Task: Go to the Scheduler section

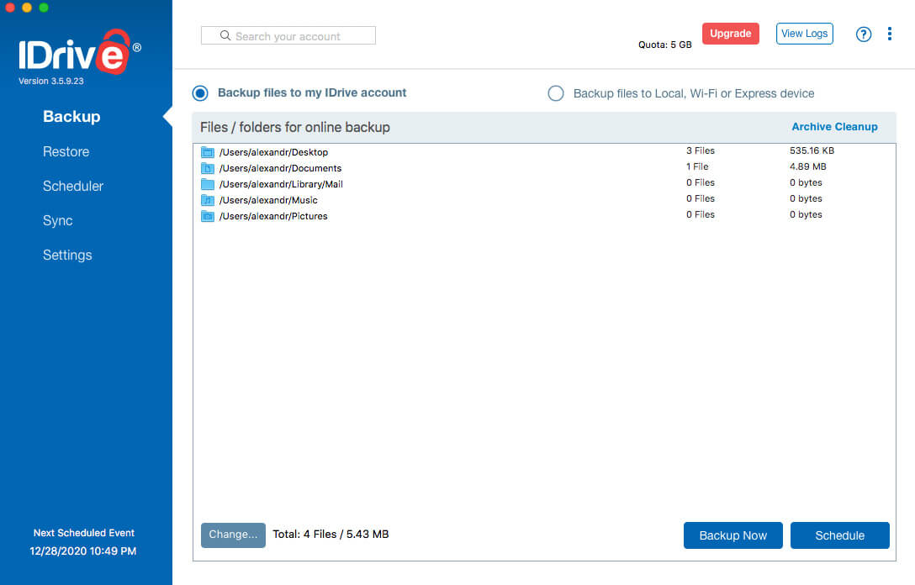Action: click(73, 186)
